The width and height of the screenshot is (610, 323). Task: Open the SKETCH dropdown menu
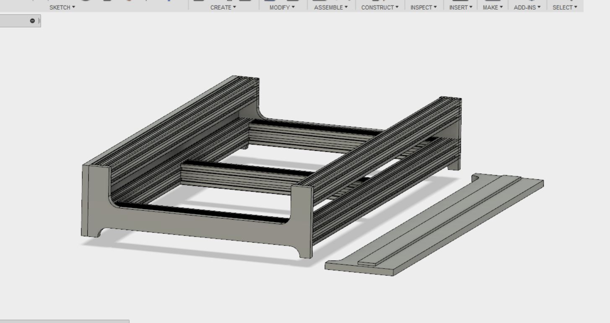click(x=62, y=7)
